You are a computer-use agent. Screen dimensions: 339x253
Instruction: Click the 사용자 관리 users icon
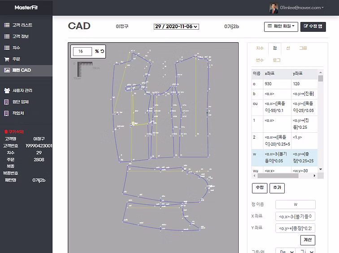7,91
